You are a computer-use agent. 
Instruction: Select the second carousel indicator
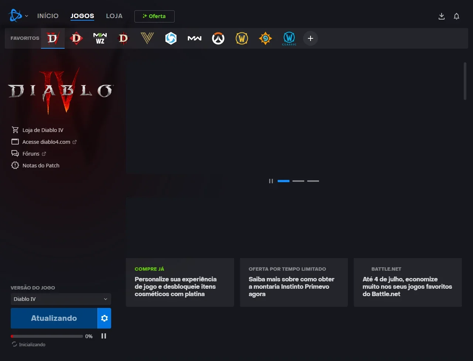coord(298,181)
